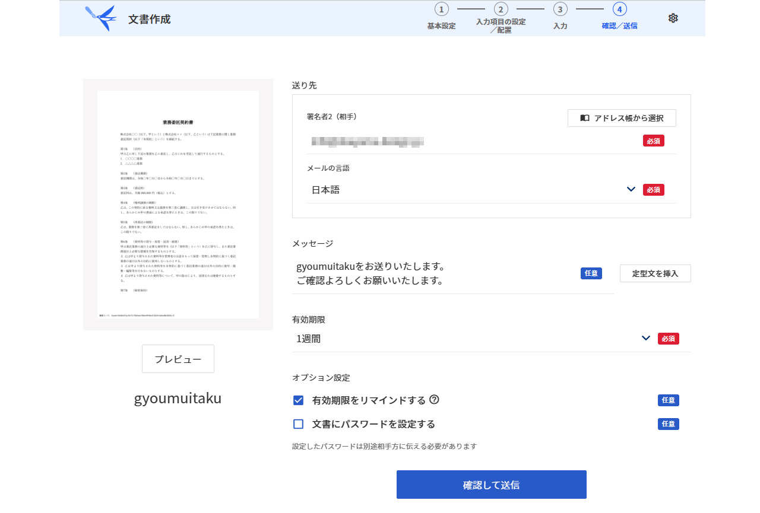Click アドレス帳から選択 button
This screenshot has height=513, width=760.
click(x=622, y=118)
